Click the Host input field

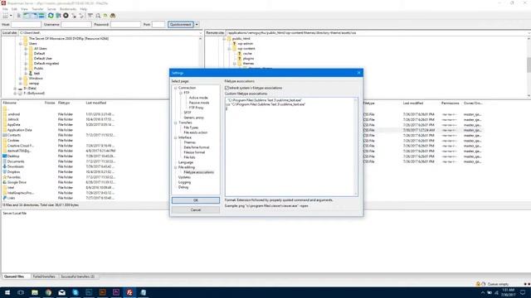[26, 25]
